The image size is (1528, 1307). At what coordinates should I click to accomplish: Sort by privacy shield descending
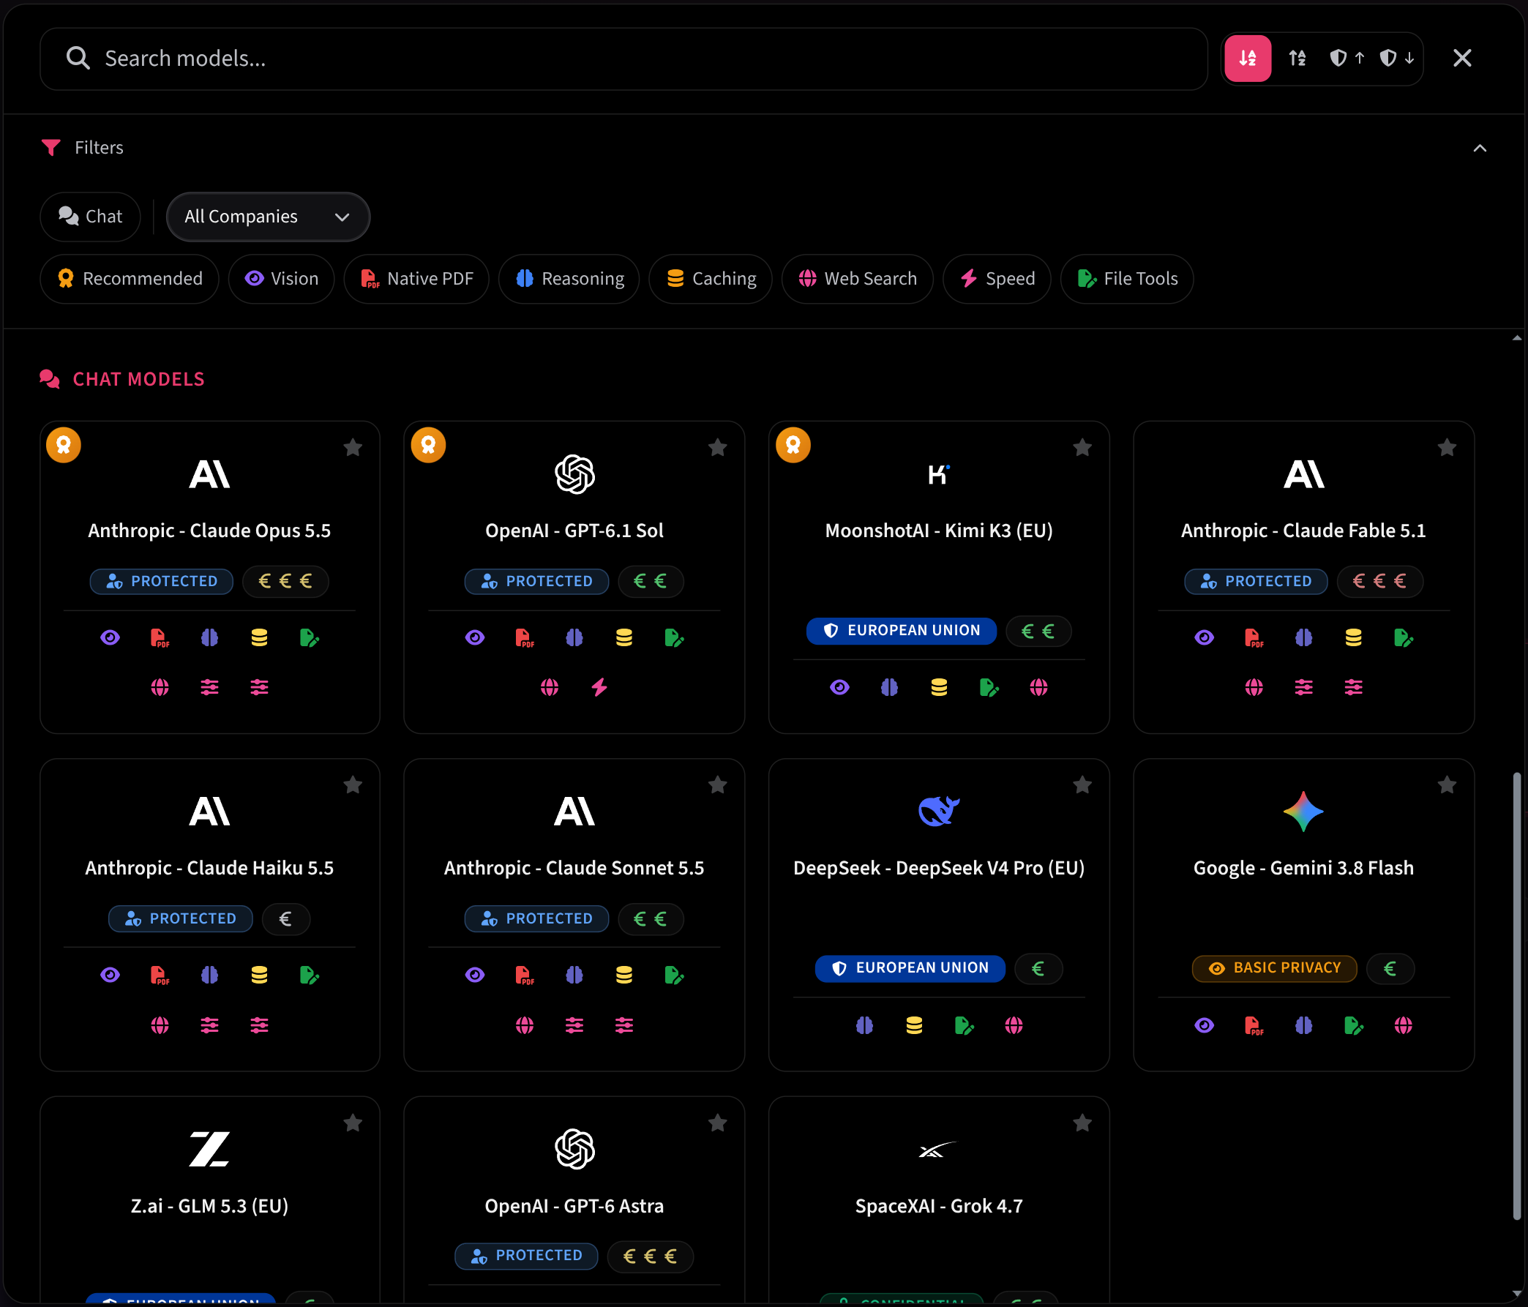click(1396, 58)
